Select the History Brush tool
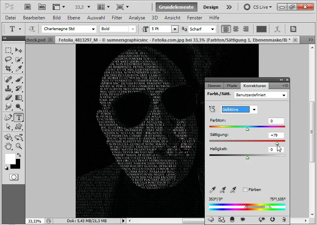The height and width of the screenshot is (225, 317). (x=19, y=88)
